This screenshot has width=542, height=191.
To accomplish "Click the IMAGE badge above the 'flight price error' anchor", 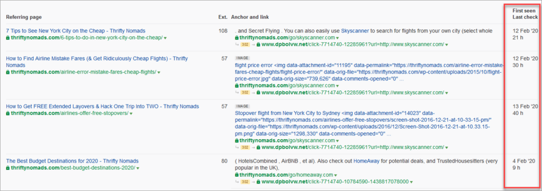I will pos(242,58).
